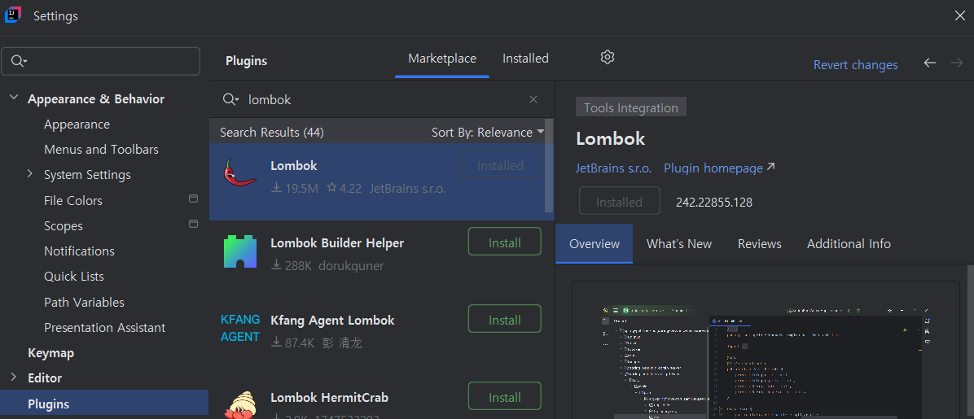
Task: Open Notifications settings
Action: click(80, 251)
